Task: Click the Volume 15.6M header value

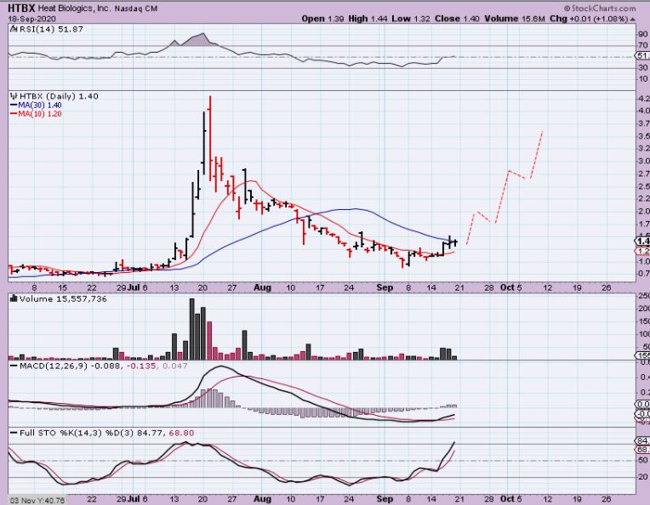Action: click(x=514, y=19)
